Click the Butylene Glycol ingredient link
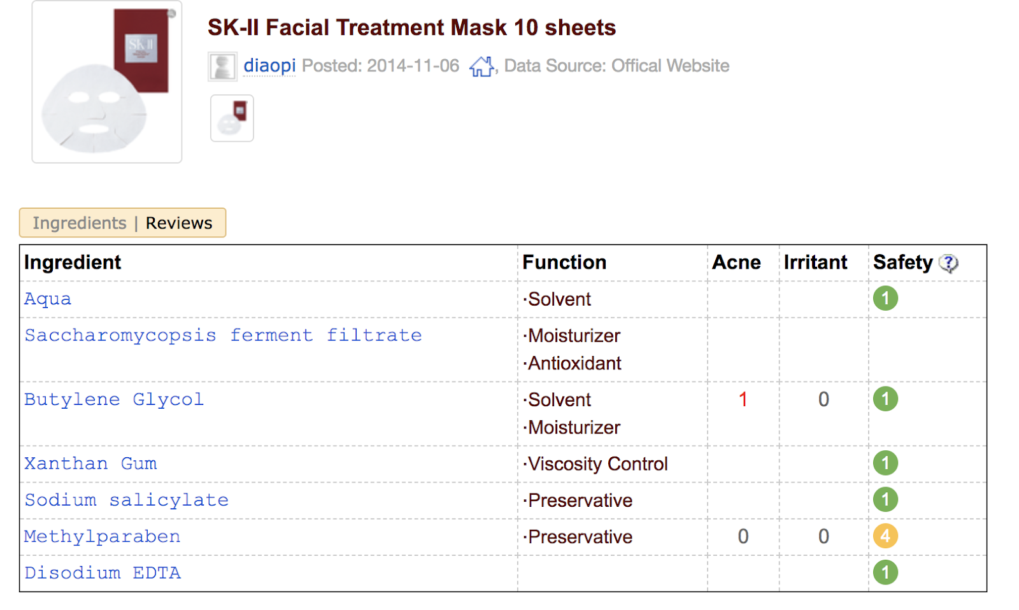The width and height of the screenshot is (1019, 610). coord(114,399)
